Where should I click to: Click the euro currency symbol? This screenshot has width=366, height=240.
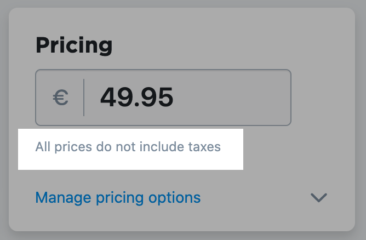coord(60,98)
